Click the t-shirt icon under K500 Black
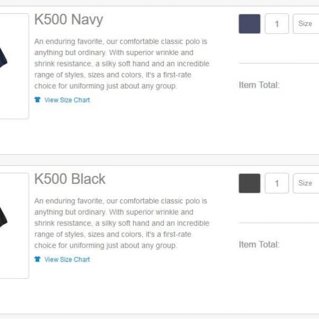 (37, 259)
